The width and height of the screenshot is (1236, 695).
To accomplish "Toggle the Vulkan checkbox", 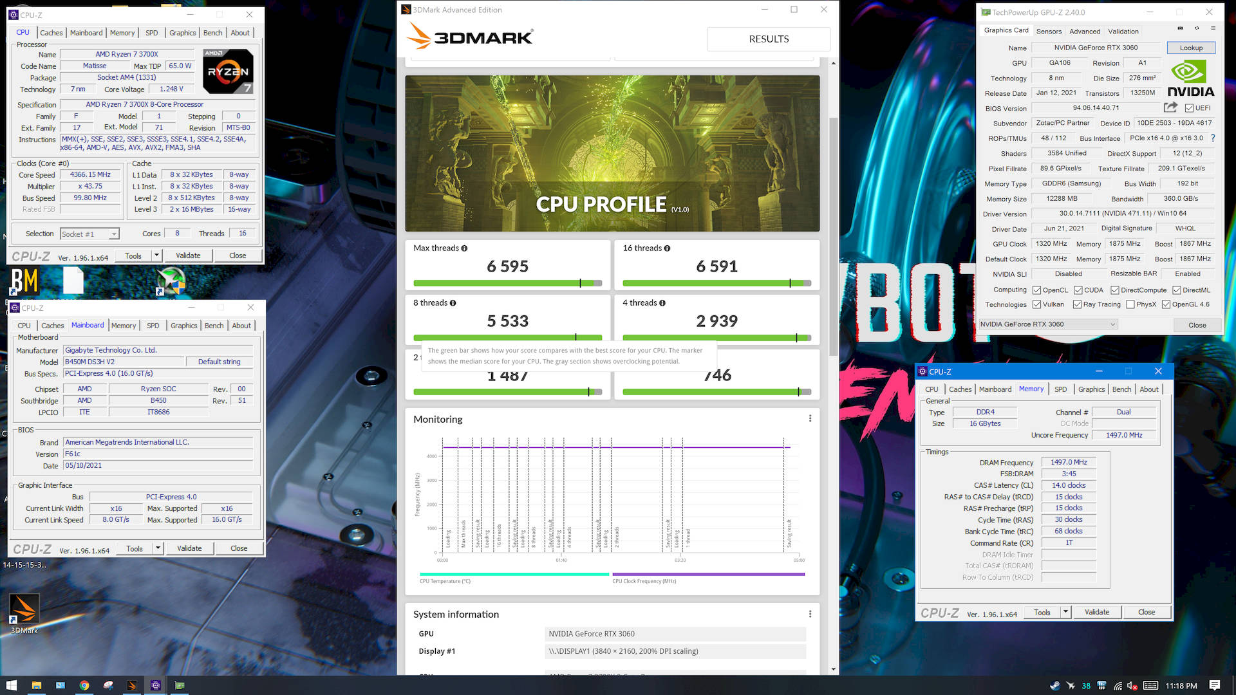I will tap(1036, 304).
